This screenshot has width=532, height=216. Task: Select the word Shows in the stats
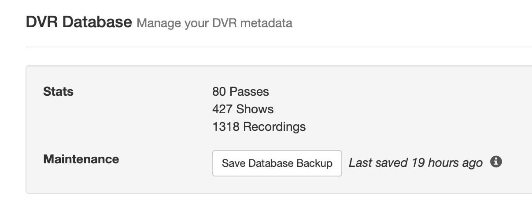[255, 109]
